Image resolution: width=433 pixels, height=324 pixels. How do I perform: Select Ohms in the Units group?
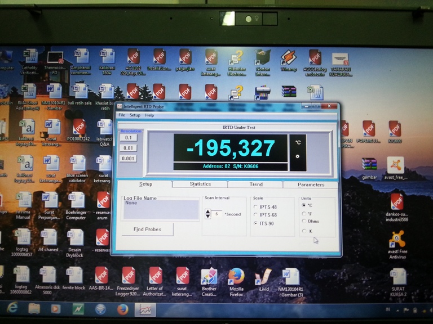[x=304, y=222]
